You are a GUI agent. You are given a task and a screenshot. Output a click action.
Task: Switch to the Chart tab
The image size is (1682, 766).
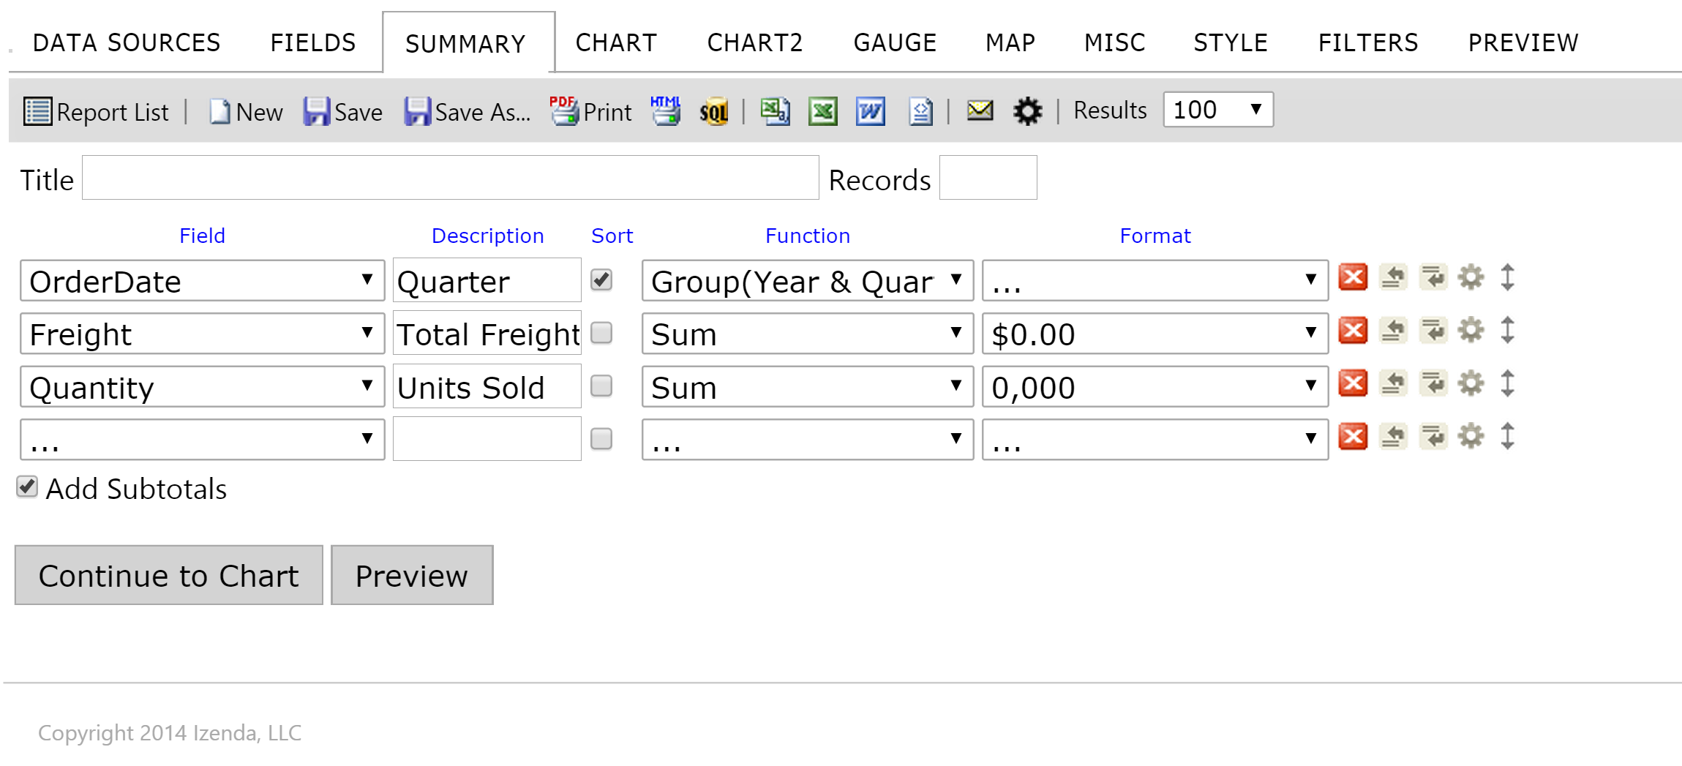(616, 42)
